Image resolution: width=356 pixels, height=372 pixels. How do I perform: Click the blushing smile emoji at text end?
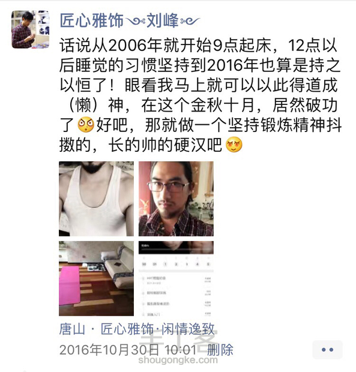point(234,145)
